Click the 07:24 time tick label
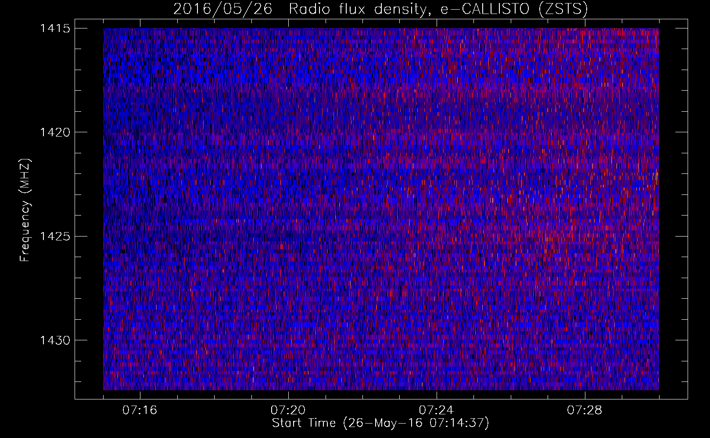 tap(436, 410)
